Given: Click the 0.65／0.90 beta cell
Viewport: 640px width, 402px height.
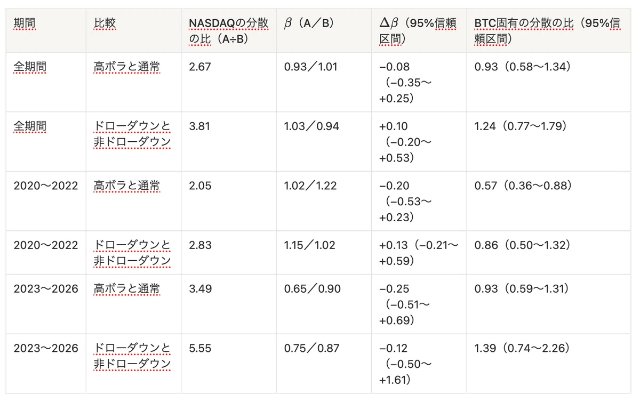Looking at the screenshot, I should click(x=324, y=304).
